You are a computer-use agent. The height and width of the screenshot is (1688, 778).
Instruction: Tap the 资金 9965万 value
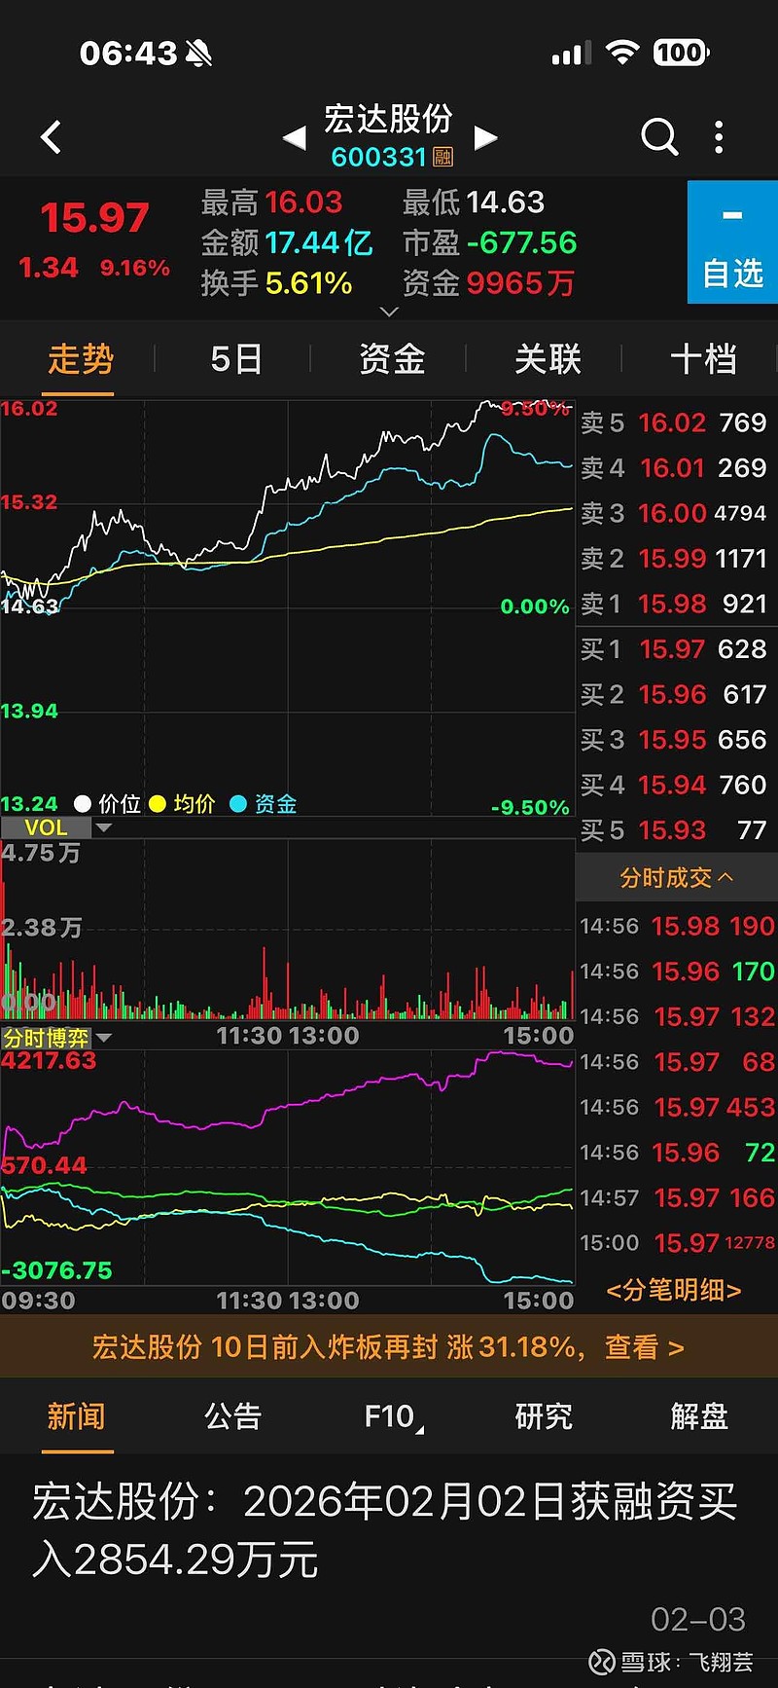pos(520,283)
